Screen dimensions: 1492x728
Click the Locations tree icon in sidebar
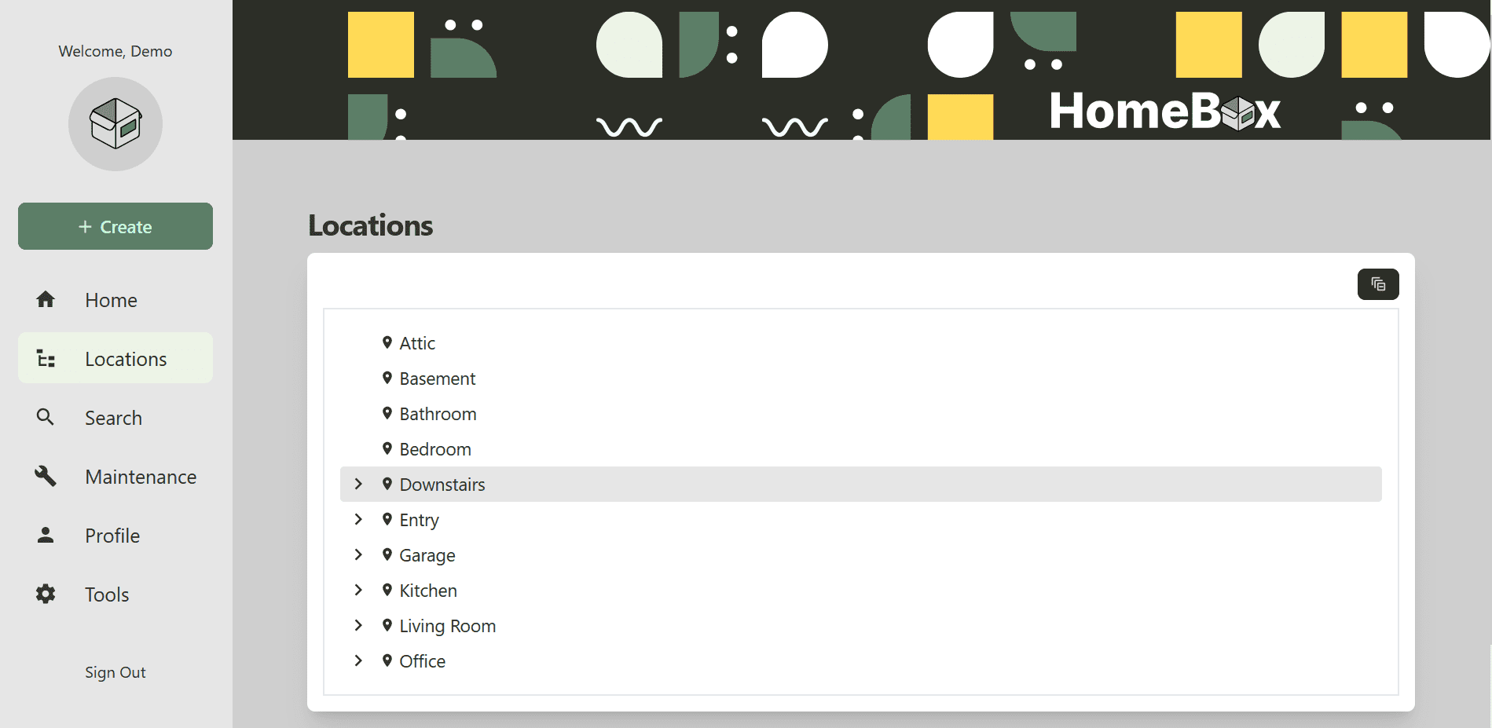pos(46,359)
